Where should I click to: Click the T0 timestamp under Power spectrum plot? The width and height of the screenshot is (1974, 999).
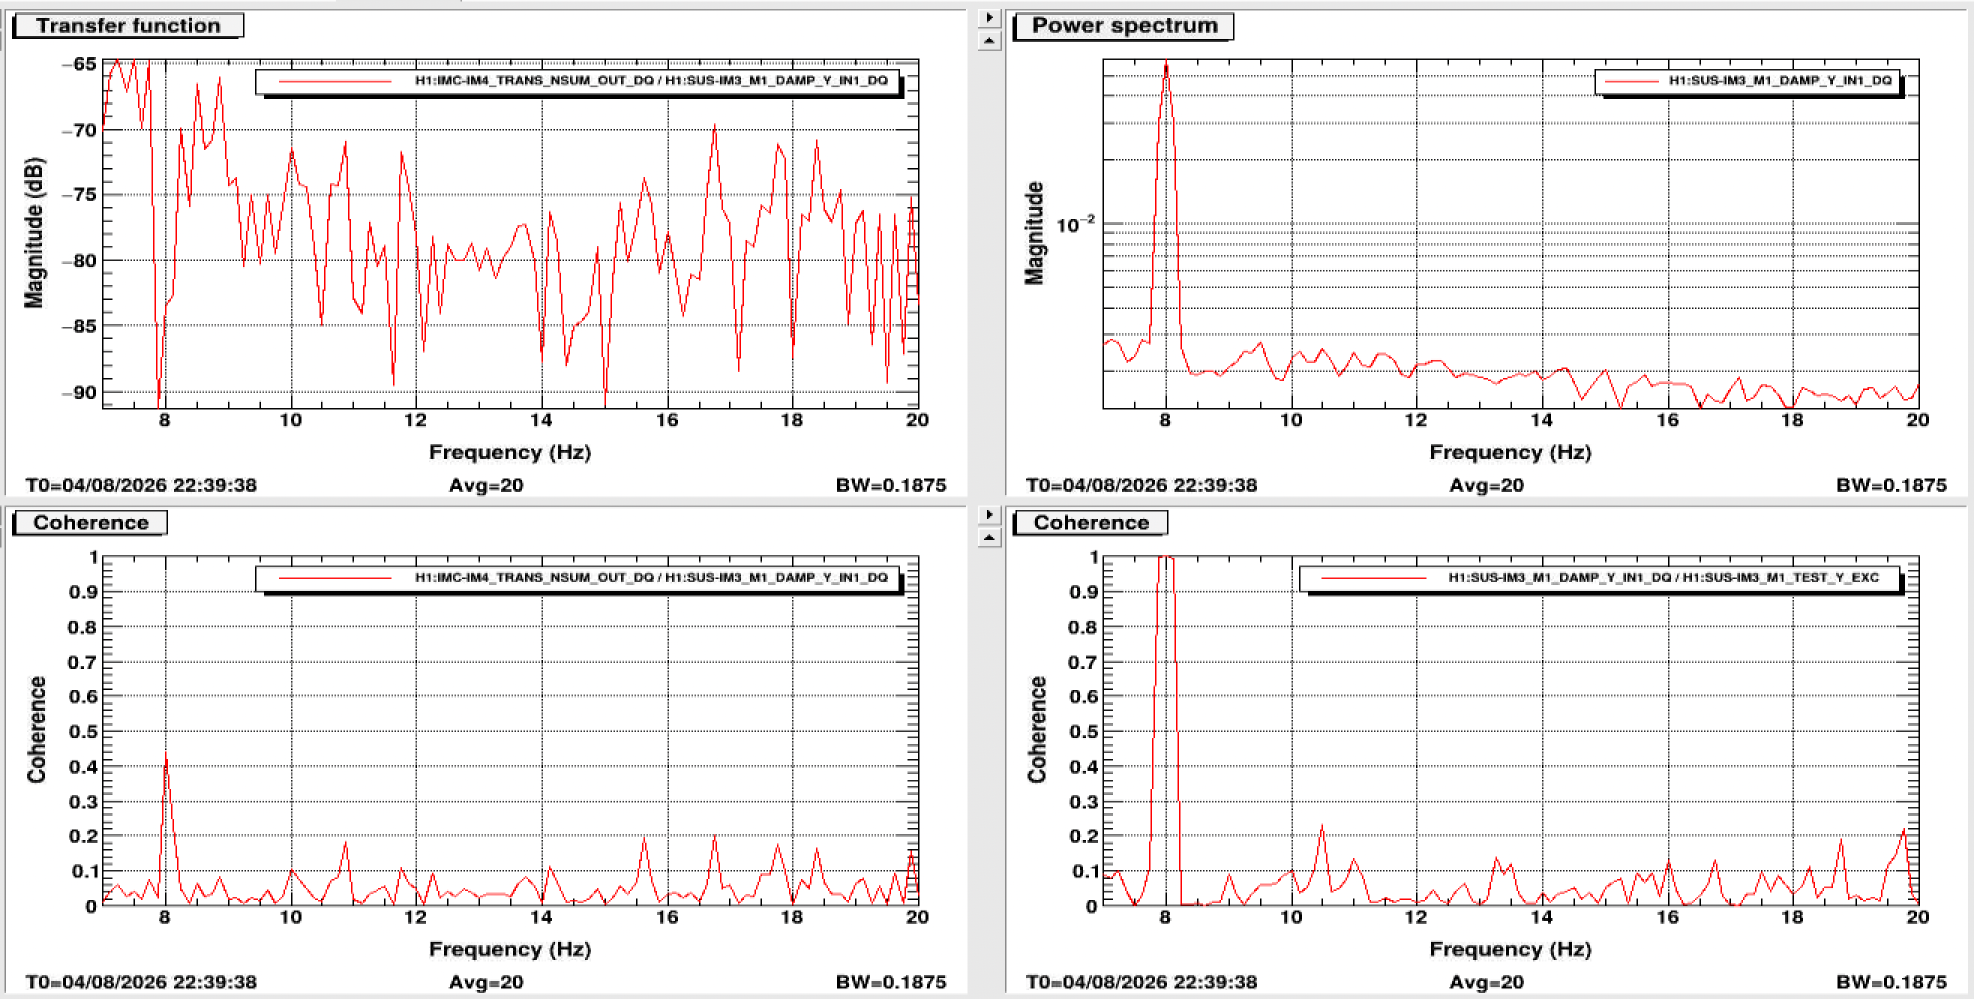pyautogui.click(x=1141, y=485)
